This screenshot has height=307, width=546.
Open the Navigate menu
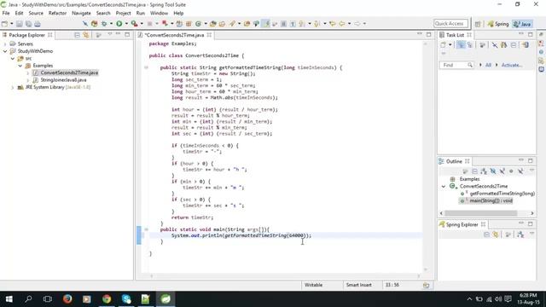coord(81,14)
